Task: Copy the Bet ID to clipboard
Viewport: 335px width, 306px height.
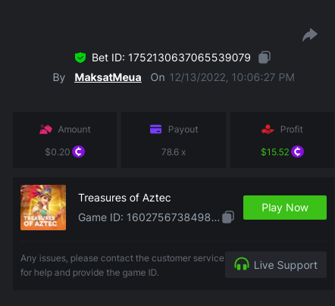Action: coord(265,58)
